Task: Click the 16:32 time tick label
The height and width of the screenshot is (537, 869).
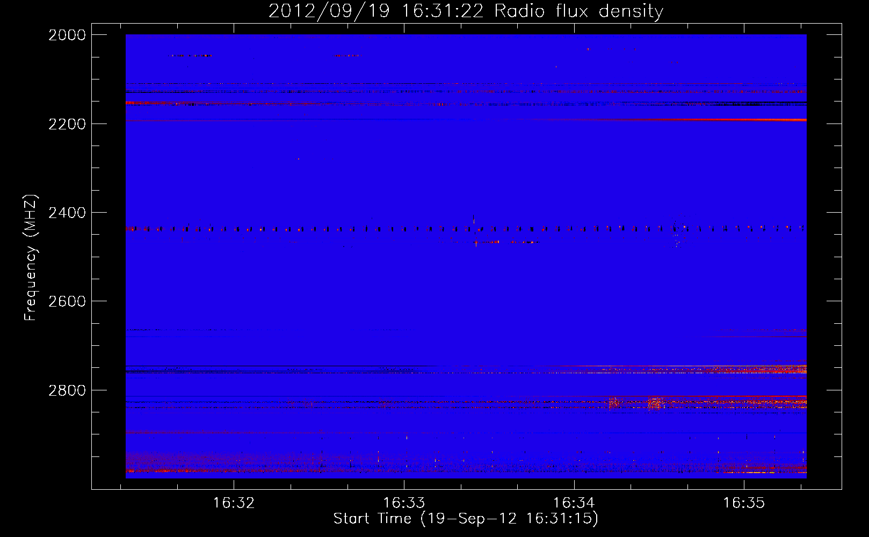Action: point(234,503)
